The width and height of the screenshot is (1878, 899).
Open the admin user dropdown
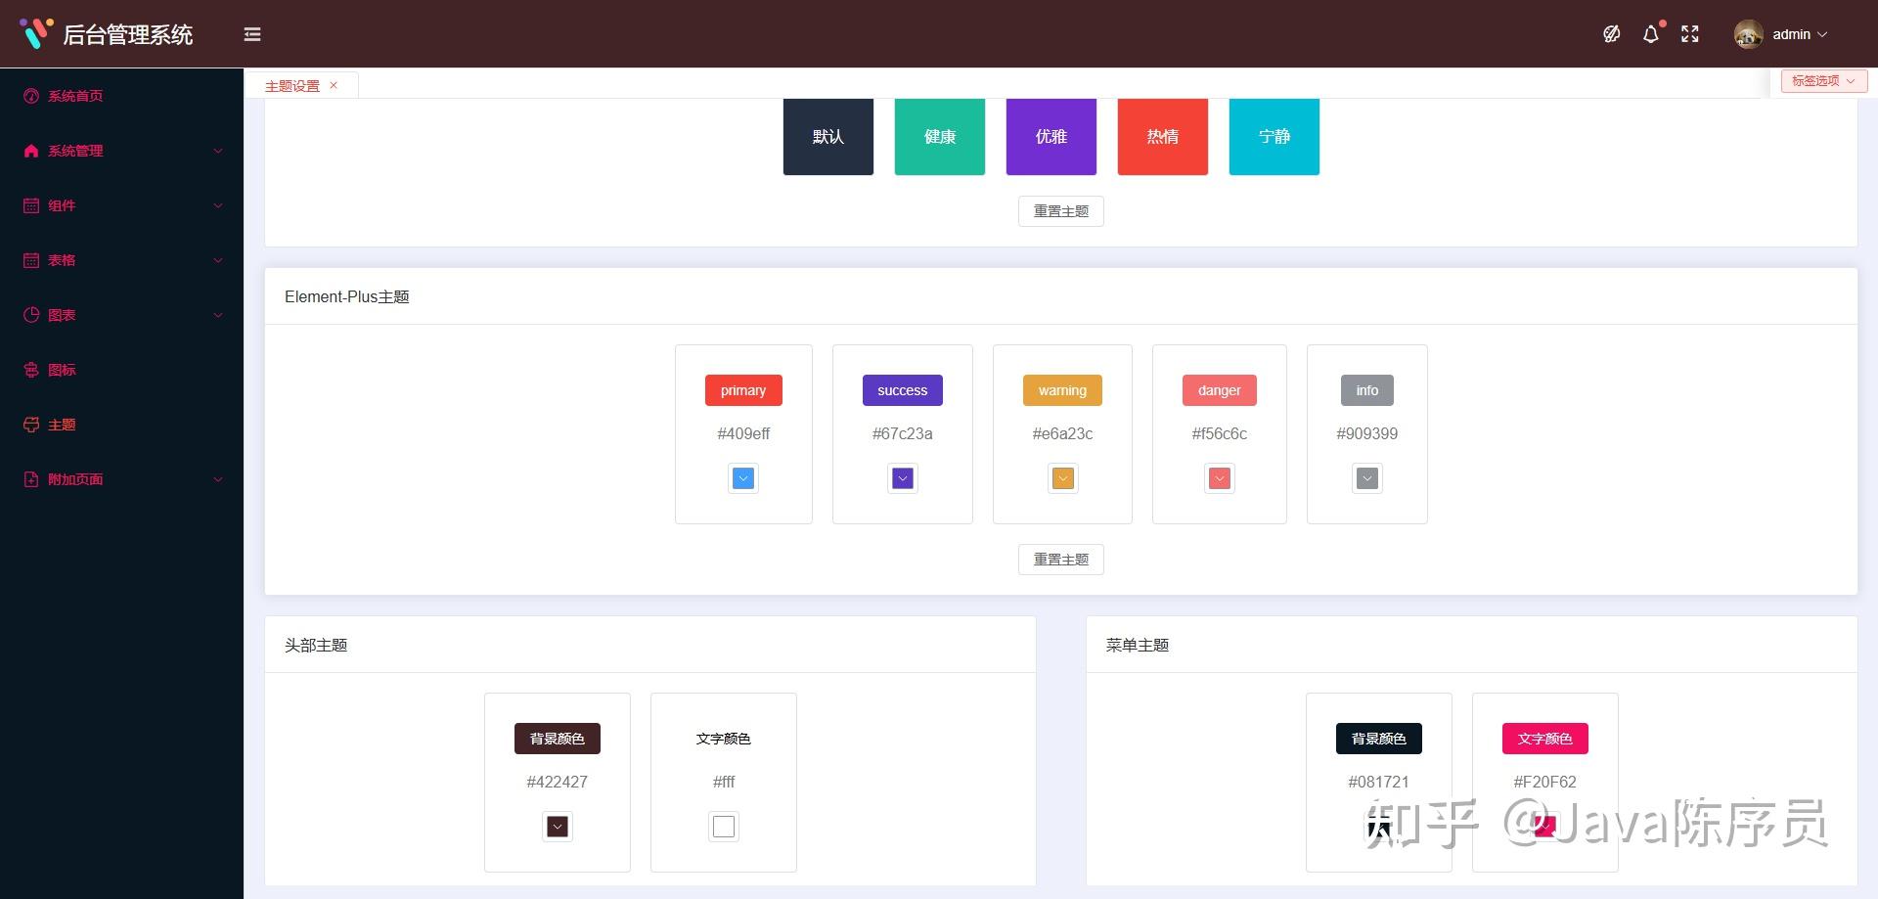[x=1792, y=34]
